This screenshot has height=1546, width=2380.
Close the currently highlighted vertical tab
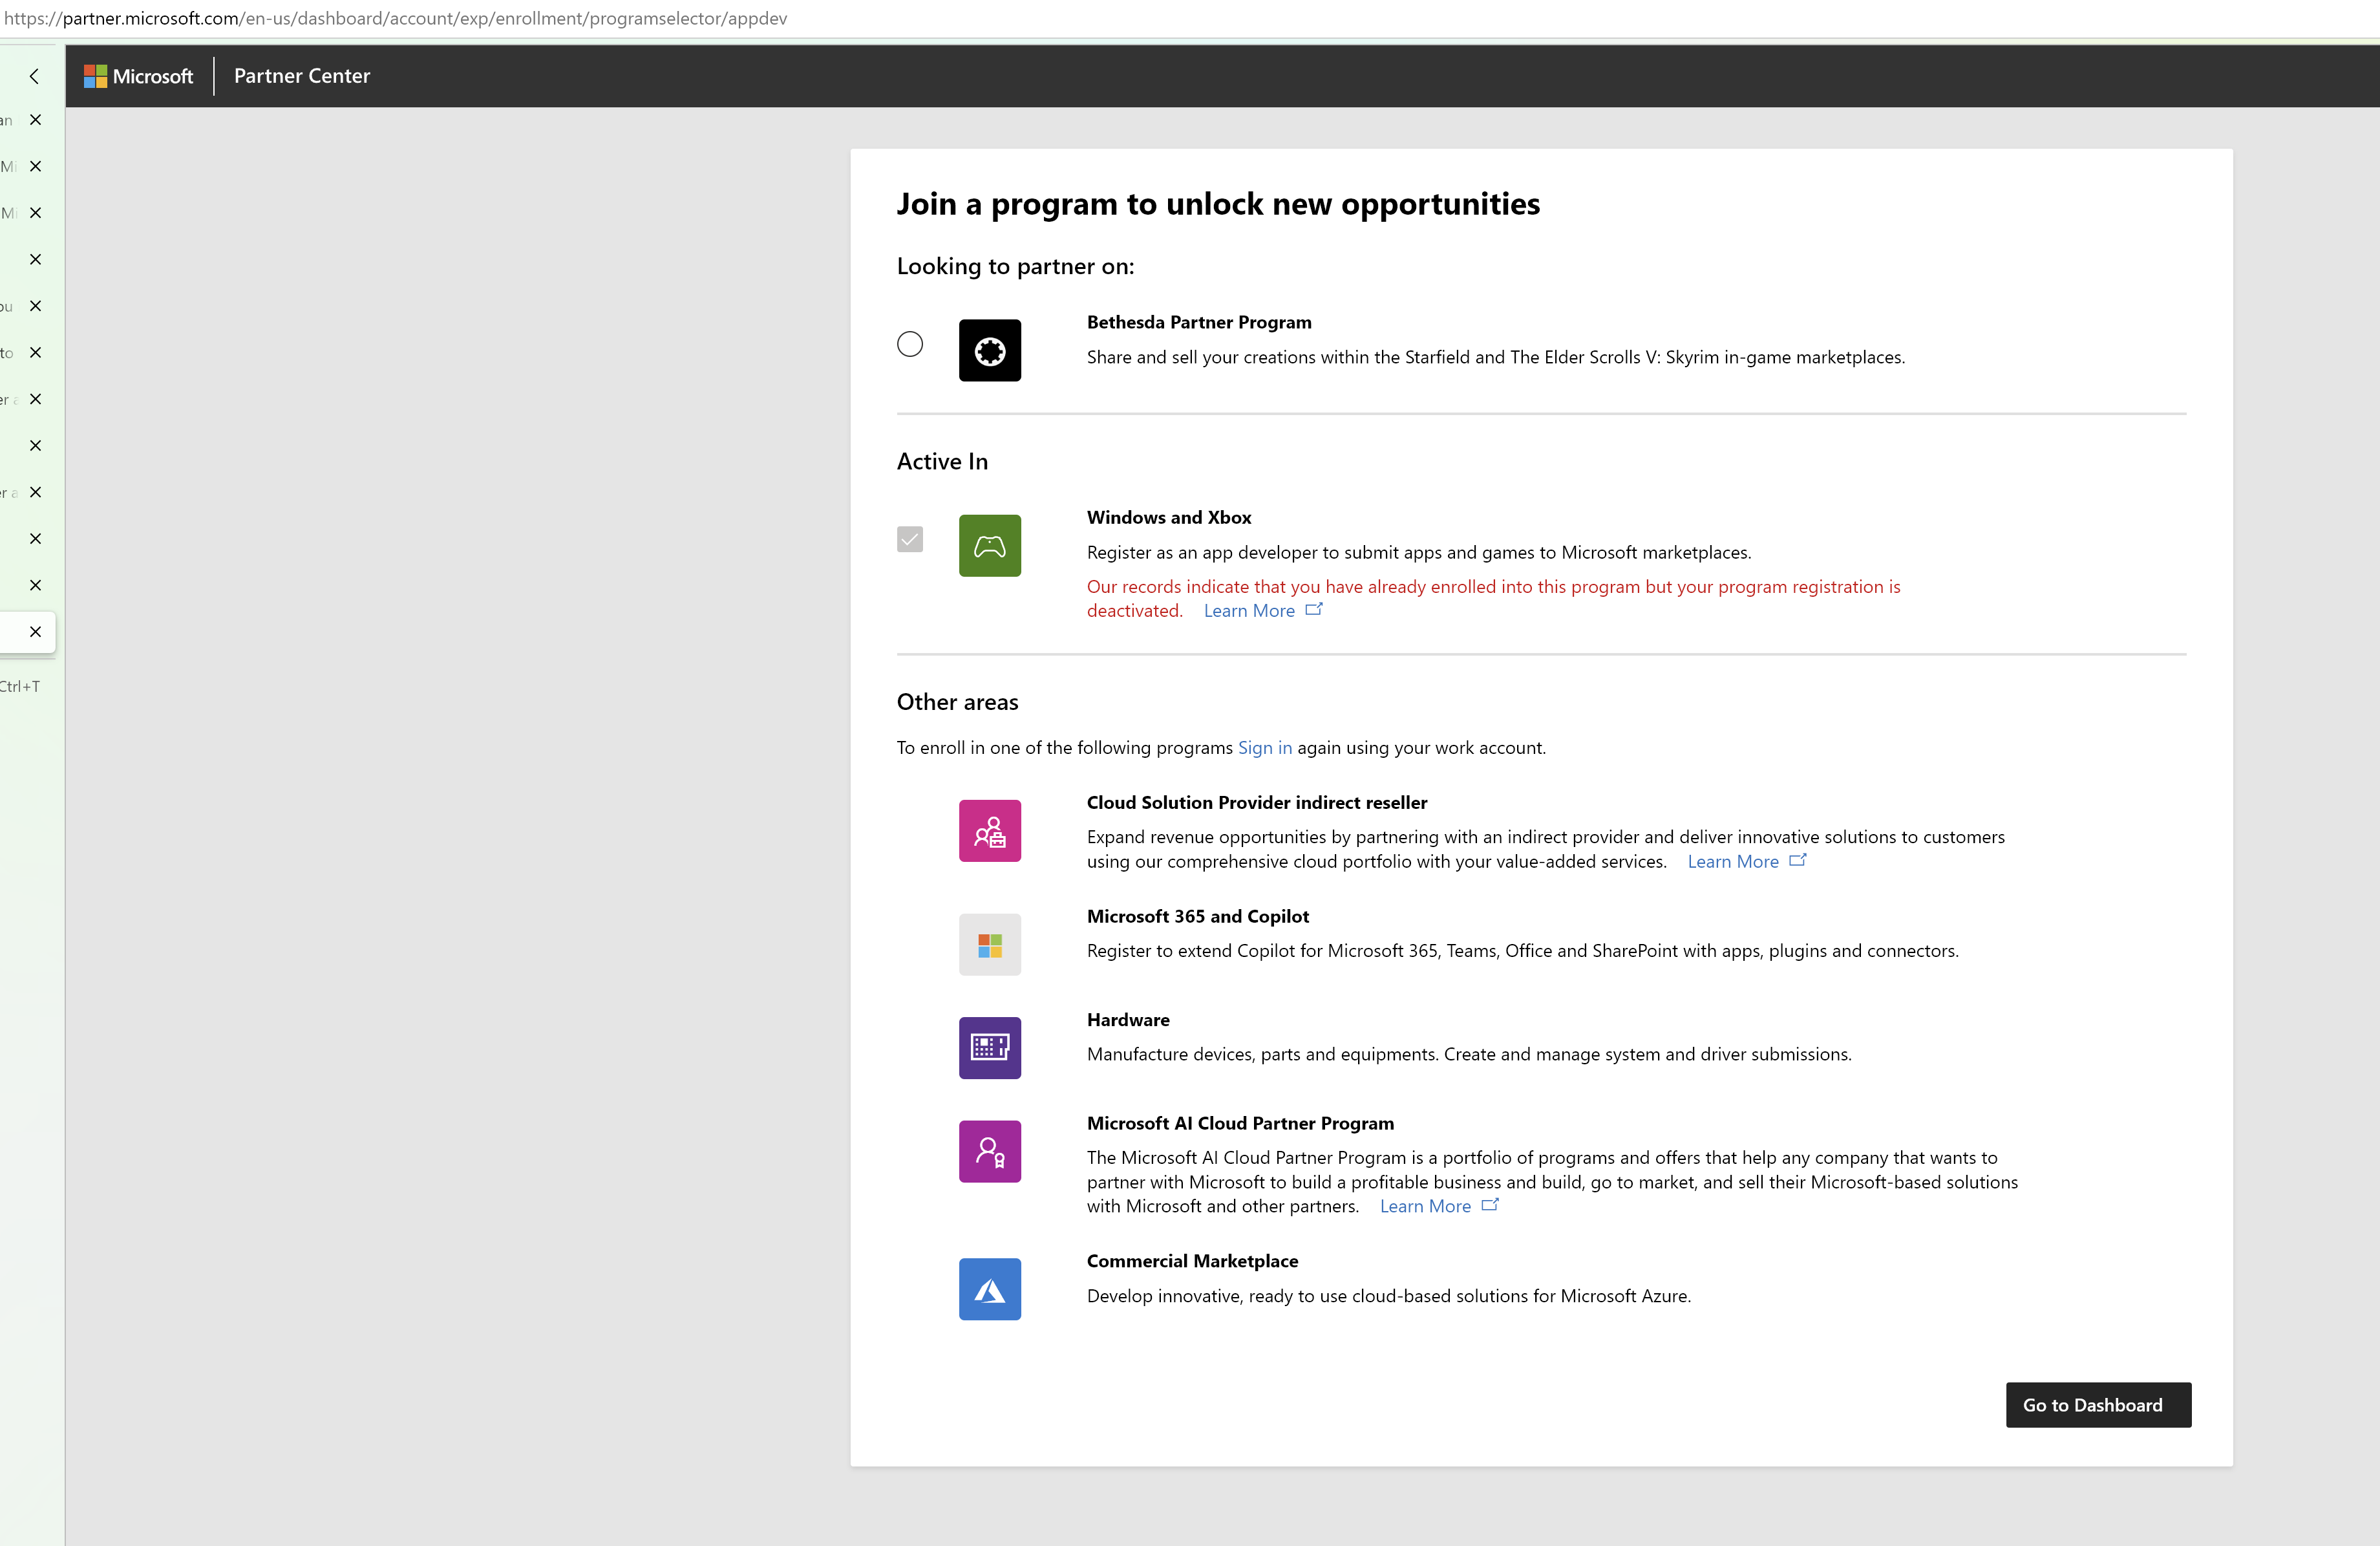pyautogui.click(x=35, y=631)
